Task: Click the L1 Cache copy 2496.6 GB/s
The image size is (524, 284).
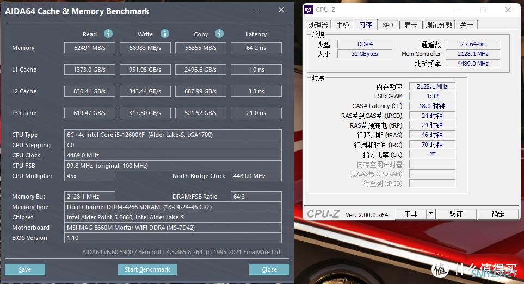Action: [200, 70]
